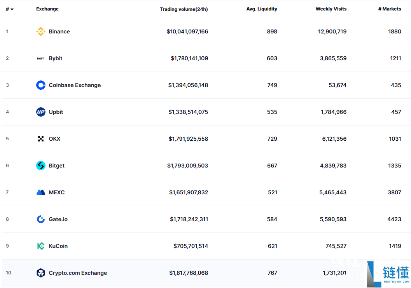Click Binance weekly visits 12,900,719
Image resolution: width=411 pixels, height=288 pixels.
click(x=332, y=31)
